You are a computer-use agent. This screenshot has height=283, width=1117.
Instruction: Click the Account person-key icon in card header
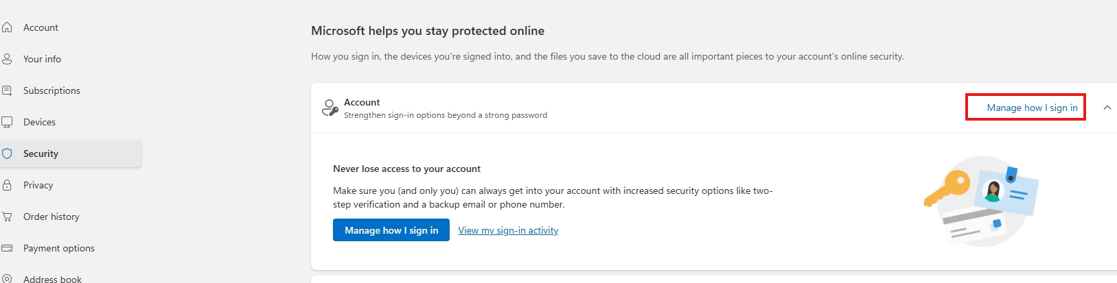tap(330, 108)
